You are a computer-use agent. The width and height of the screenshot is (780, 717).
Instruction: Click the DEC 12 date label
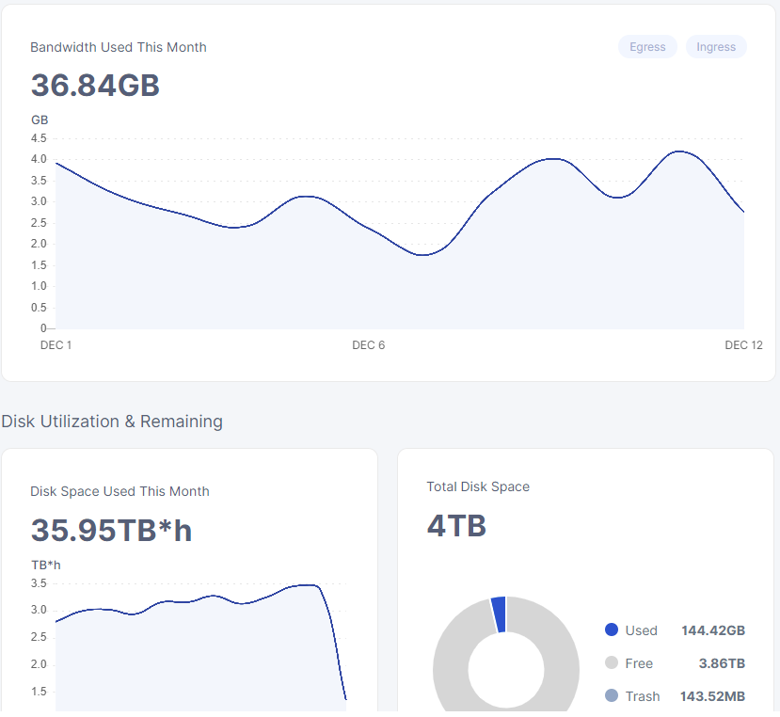(x=743, y=345)
